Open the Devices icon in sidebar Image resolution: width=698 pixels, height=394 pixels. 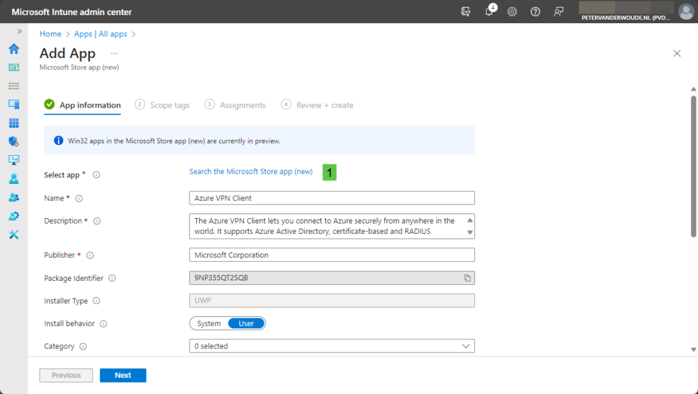click(14, 104)
